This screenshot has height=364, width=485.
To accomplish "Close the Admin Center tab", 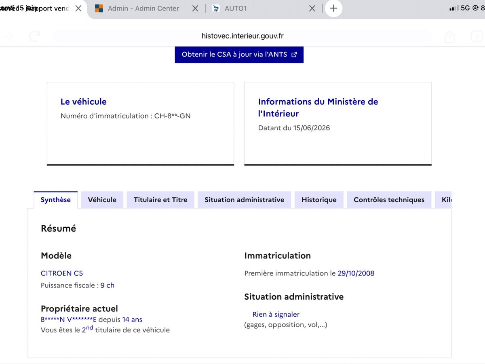I will click(x=195, y=8).
